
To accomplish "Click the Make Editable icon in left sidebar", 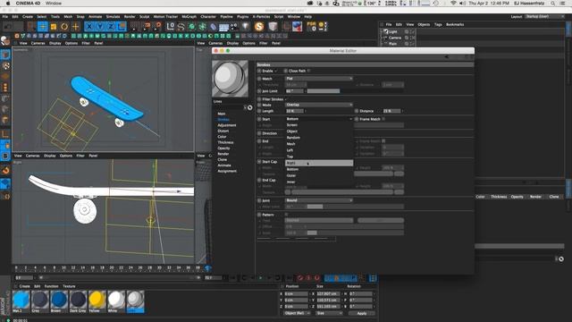I will coord(5,41).
